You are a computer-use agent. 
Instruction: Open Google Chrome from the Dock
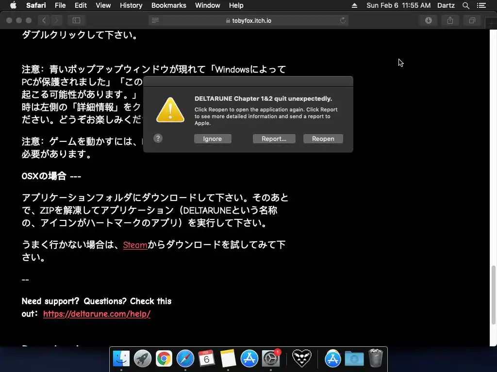pos(164,358)
